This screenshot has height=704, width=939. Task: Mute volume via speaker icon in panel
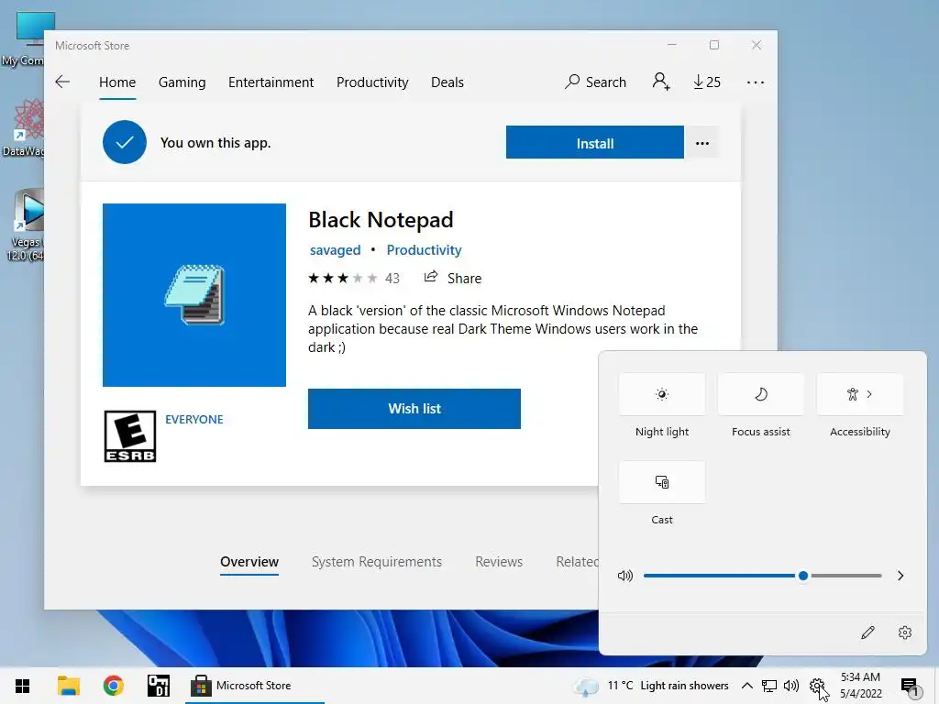[624, 576]
